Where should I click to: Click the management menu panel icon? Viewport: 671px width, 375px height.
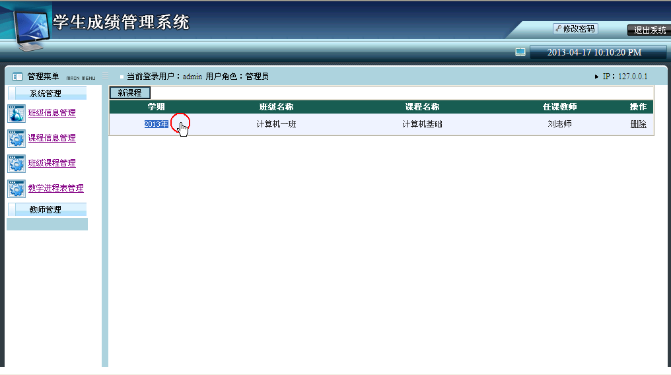click(17, 77)
